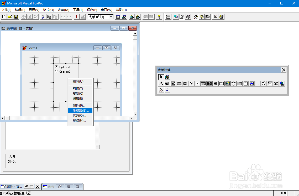Viewport: 299px width, 196px height.
Task: Select the Spinner control tool
Action: [x=216, y=84]
